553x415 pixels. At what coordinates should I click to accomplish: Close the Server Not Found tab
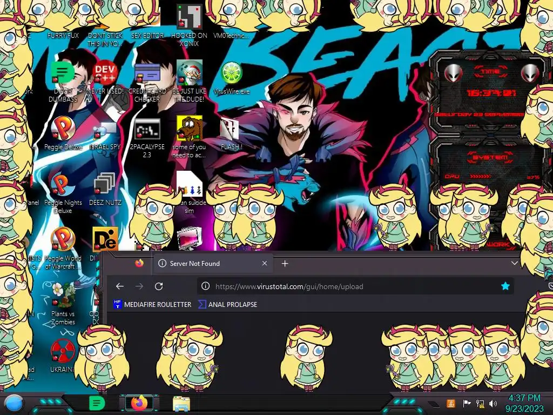pyautogui.click(x=265, y=263)
